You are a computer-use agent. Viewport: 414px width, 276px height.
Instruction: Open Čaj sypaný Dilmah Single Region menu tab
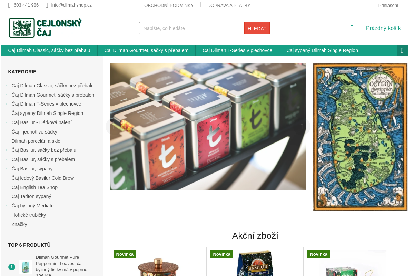click(322, 50)
